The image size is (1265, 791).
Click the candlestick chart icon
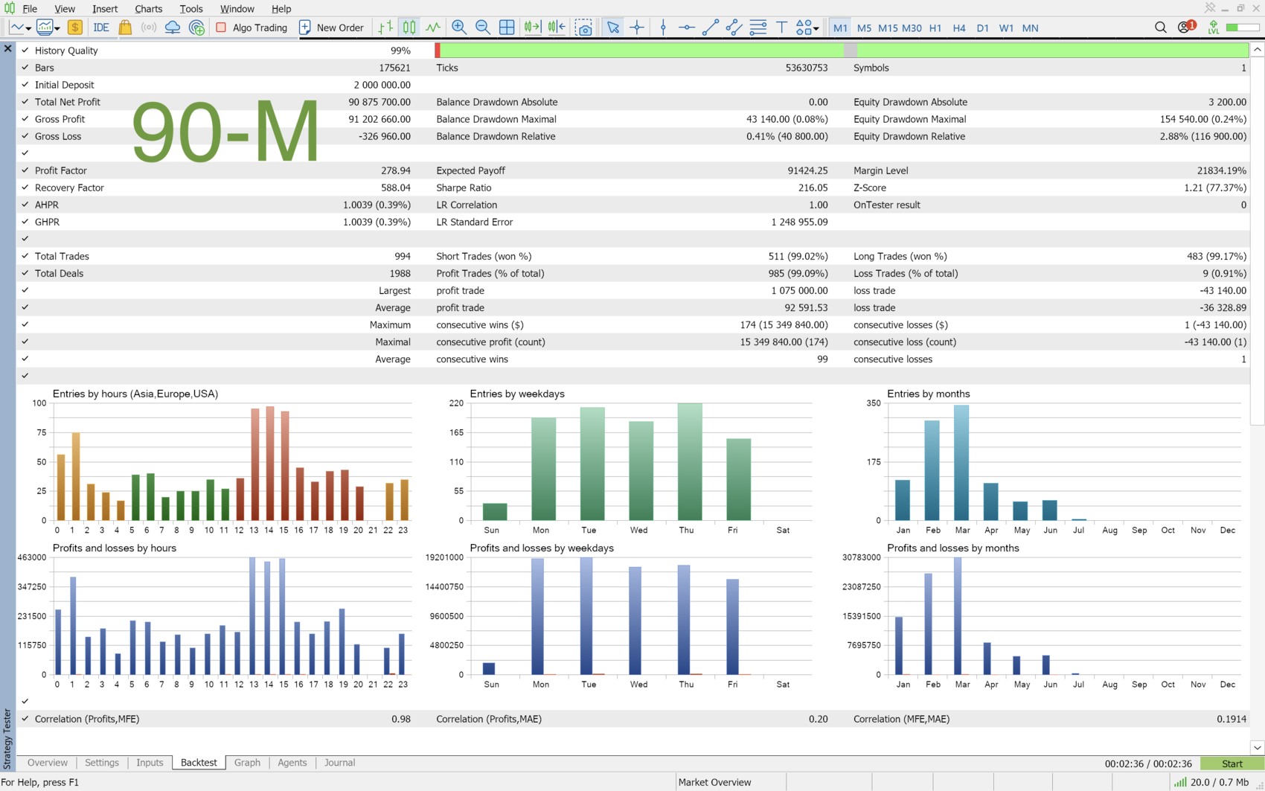(409, 28)
